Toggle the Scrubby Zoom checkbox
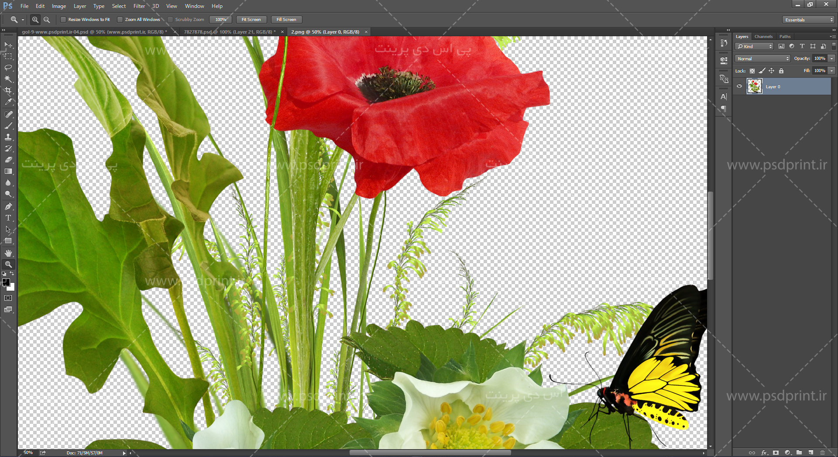The height and width of the screenshot is (457, 838). click(x=170, y=20)
